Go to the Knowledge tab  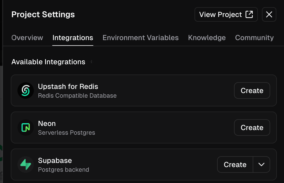pyautogui.click(x=207, y=38)
